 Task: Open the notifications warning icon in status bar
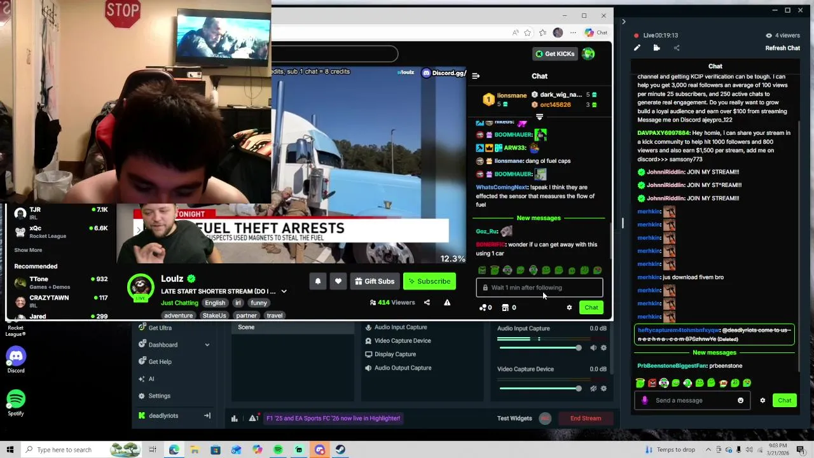click(x=254, y=419)
